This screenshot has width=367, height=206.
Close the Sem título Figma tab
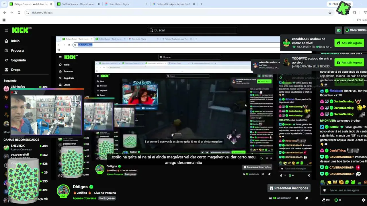tap(147, 4)
